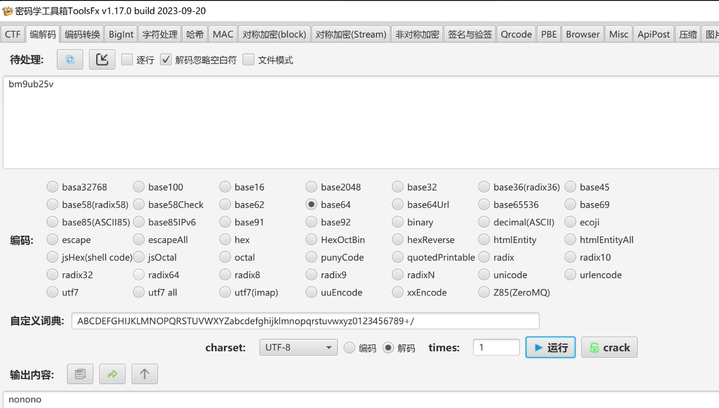Viewport: 719px width, 408px height.
Task: Open the 对称加密(block) tab
Action: [x=274, y=34]
